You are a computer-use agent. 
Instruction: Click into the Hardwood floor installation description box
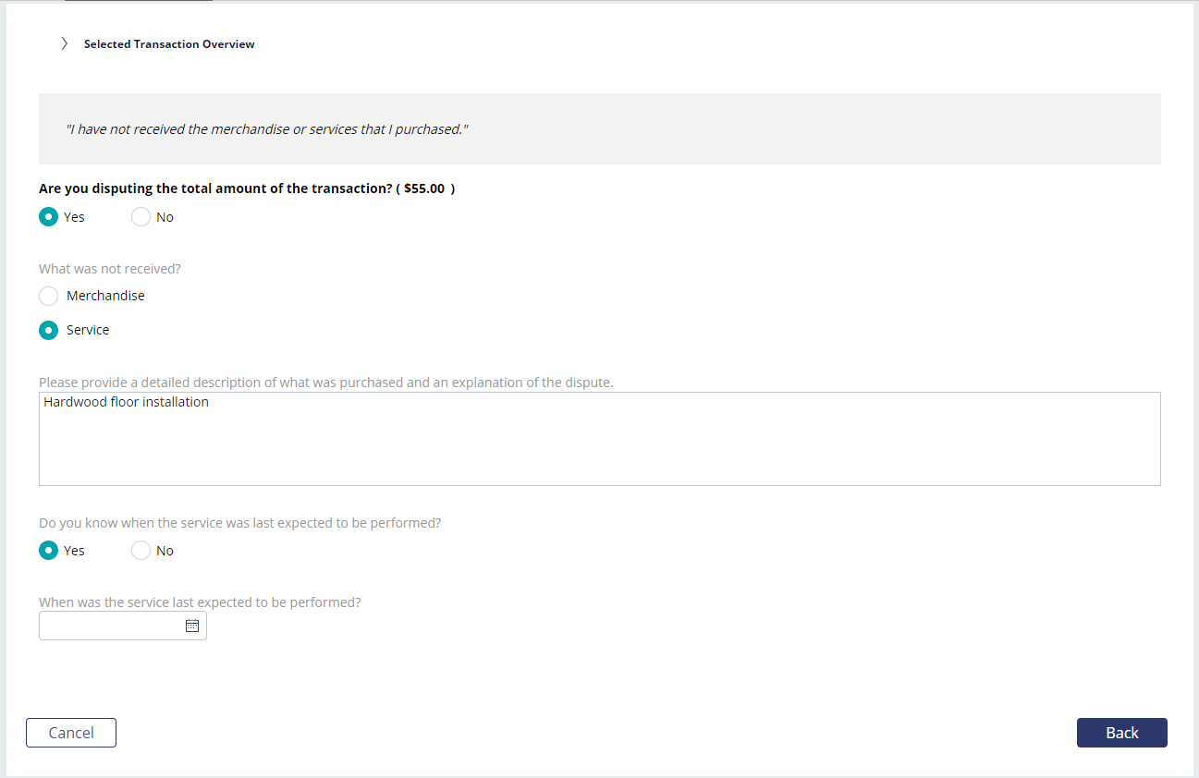599,439
